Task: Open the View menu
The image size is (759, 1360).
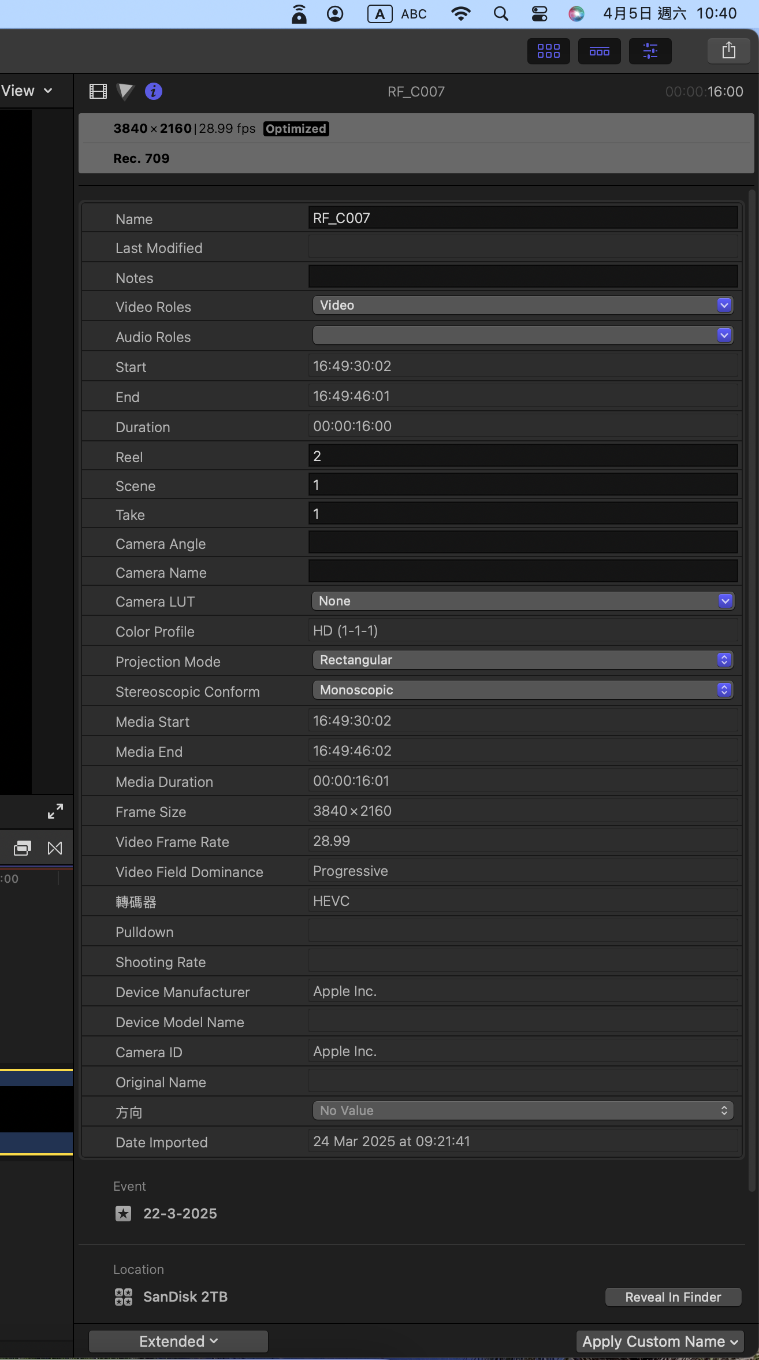Action: click(x=27, y=91)
